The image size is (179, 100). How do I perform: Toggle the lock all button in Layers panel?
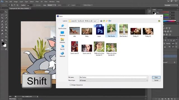(165, 47)
